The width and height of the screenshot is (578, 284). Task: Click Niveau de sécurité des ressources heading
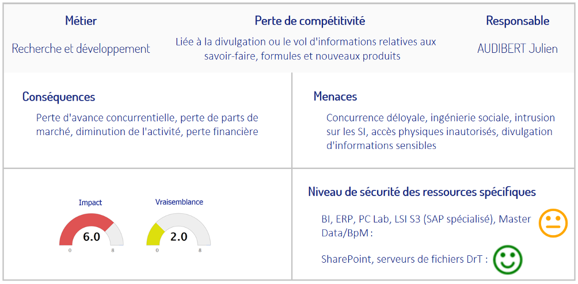(422, 192)
